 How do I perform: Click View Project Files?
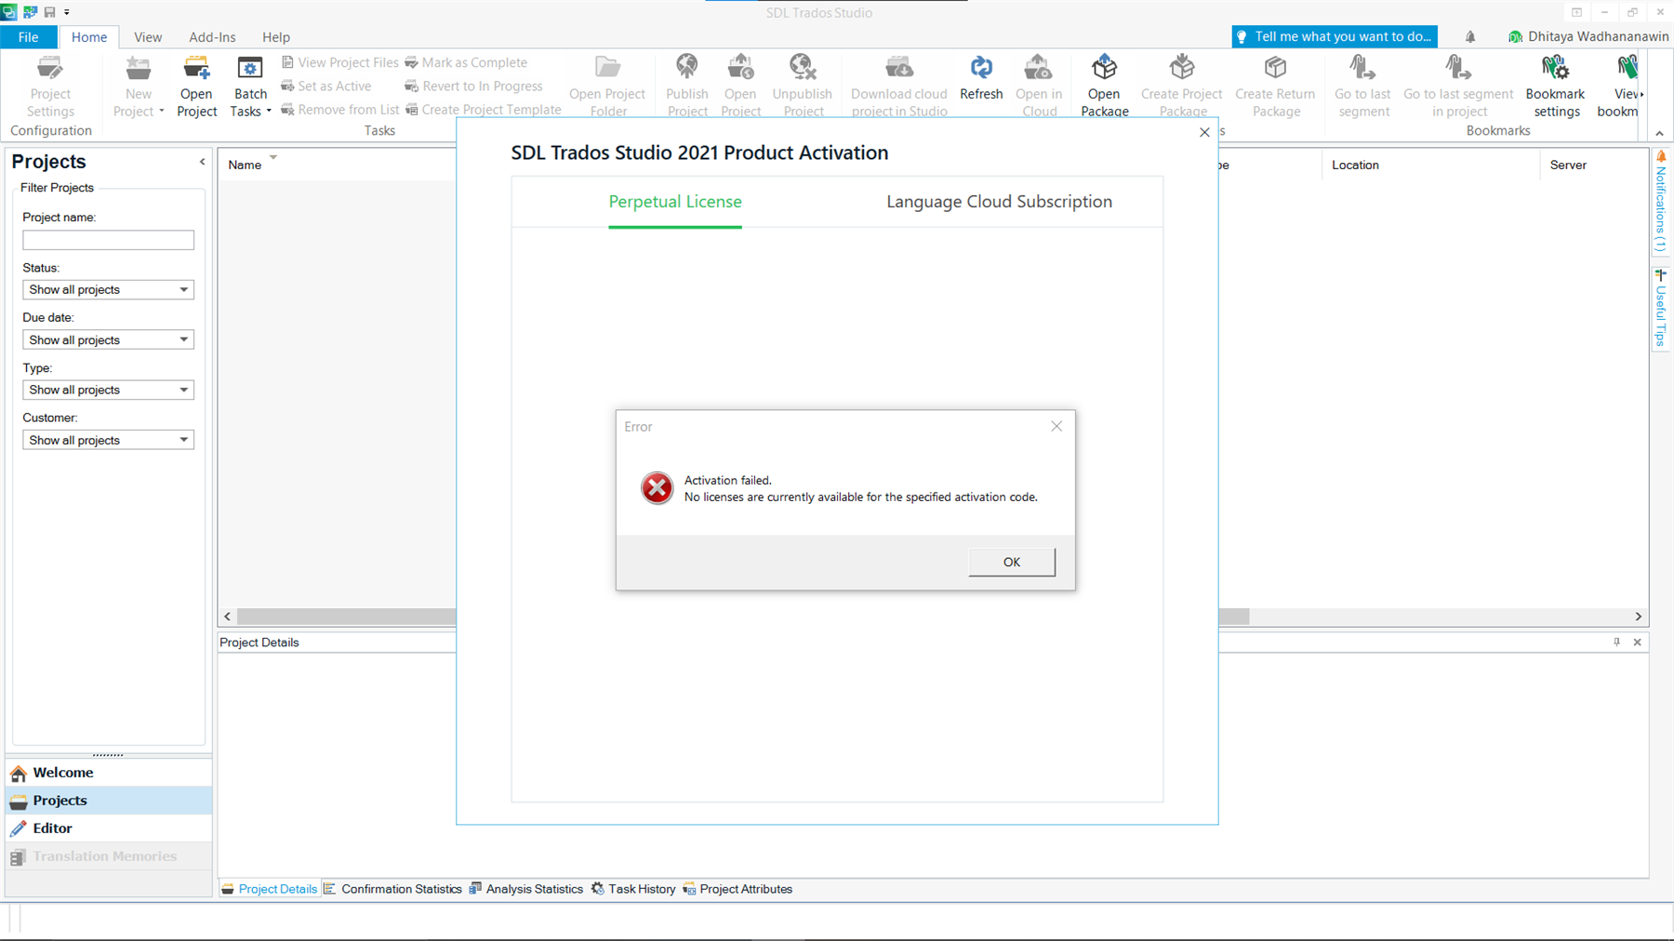pos(339,62)
